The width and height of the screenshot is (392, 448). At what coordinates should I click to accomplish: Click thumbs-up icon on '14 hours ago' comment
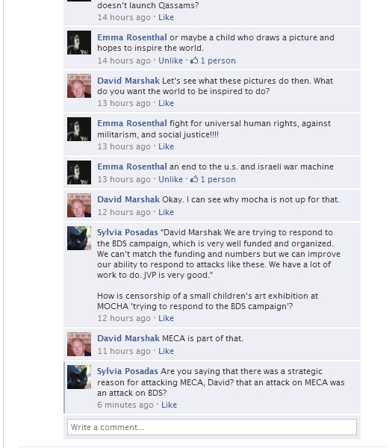pos(194,60)
